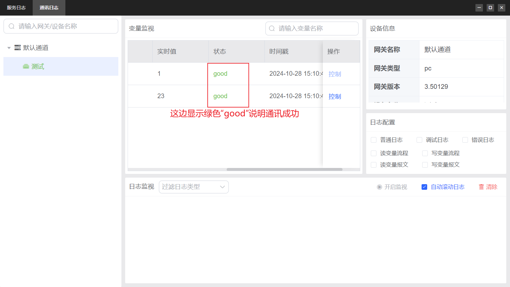Click the magnifier icon in variable search box
Screen dimensions: 510x287
(272, 28)
